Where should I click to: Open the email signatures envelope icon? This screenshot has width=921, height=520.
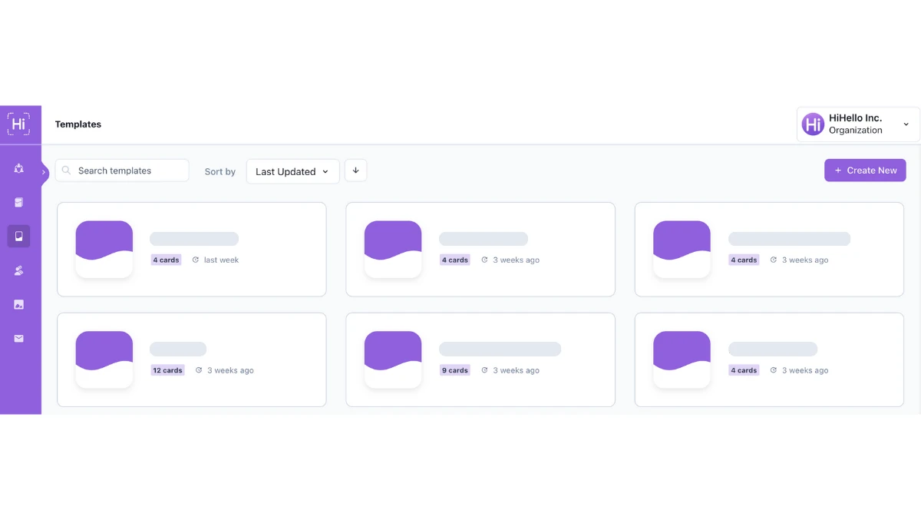coord(18,338)
